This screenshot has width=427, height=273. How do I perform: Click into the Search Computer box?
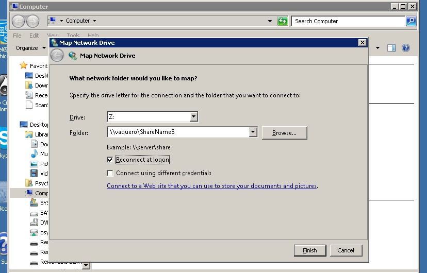point(348,21)
